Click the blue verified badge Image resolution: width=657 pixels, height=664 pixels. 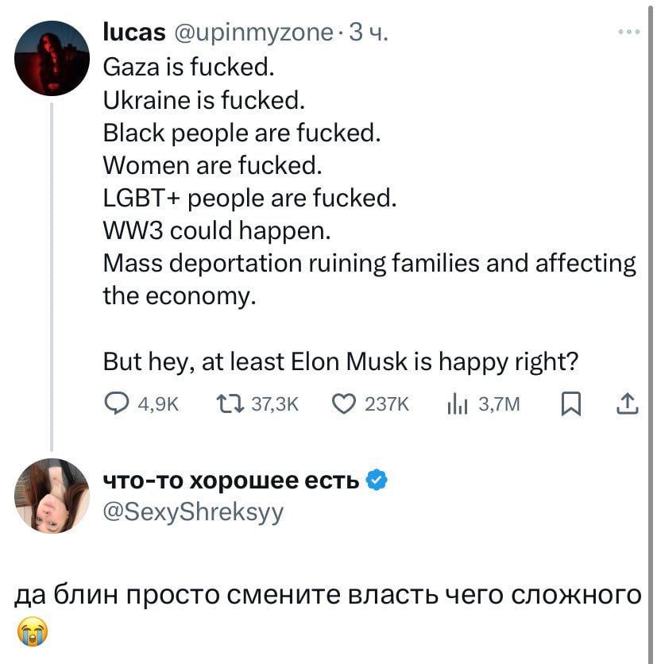pyautogui.click(x=378, y=481)
